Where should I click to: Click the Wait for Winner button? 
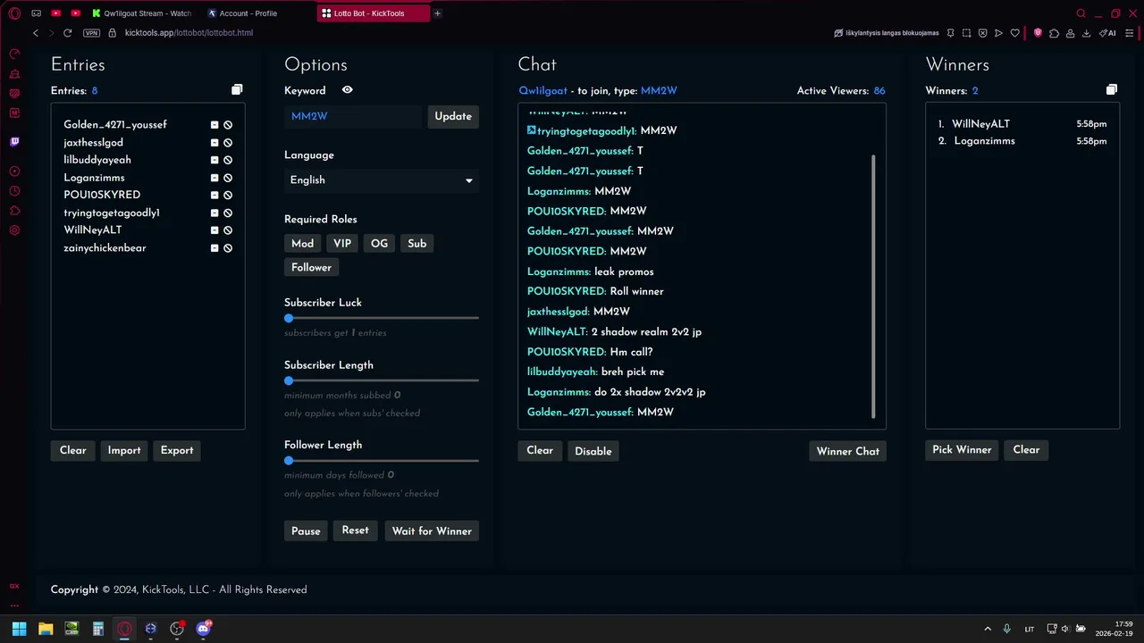432,531
